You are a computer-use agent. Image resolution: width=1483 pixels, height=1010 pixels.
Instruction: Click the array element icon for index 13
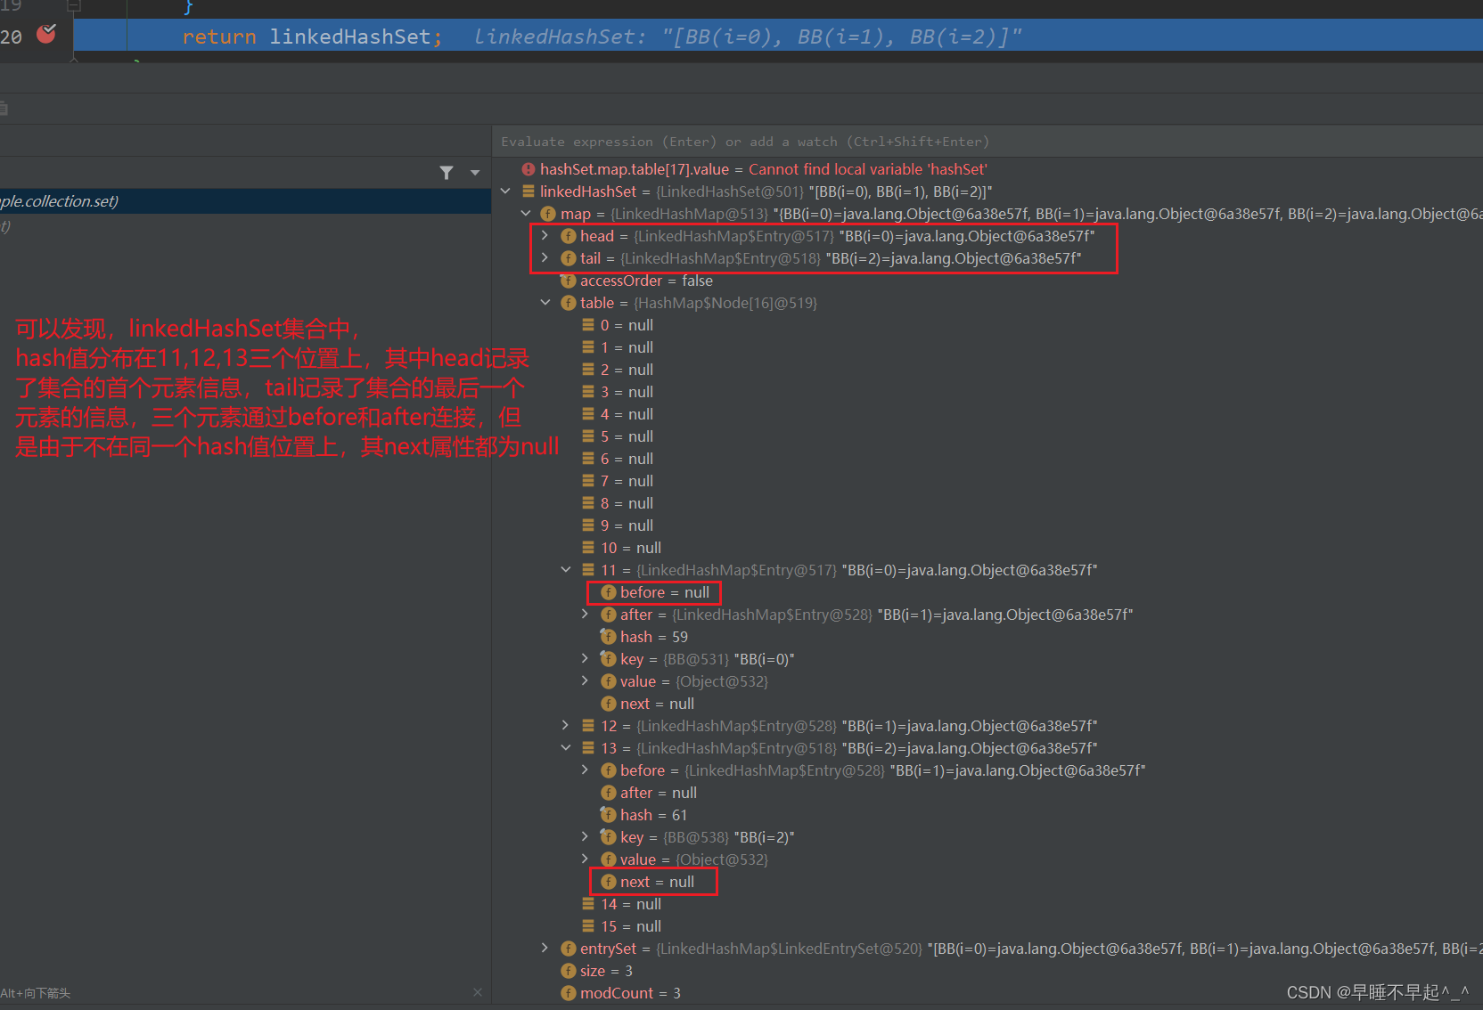point(588,748)
